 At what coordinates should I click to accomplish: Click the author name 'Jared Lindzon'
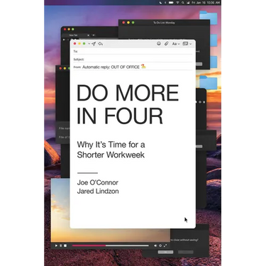click(98, 191)
